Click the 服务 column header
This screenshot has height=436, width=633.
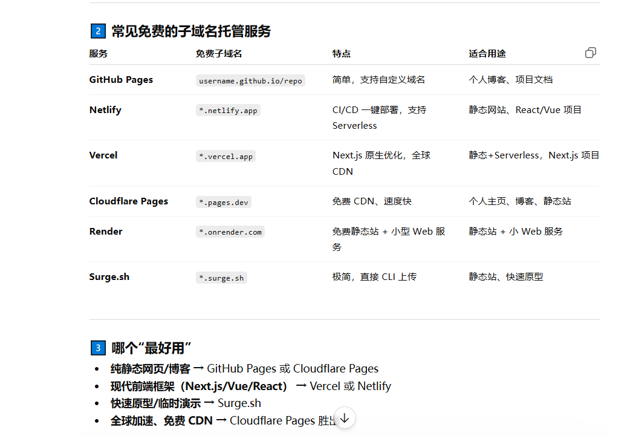click(98, 54)
